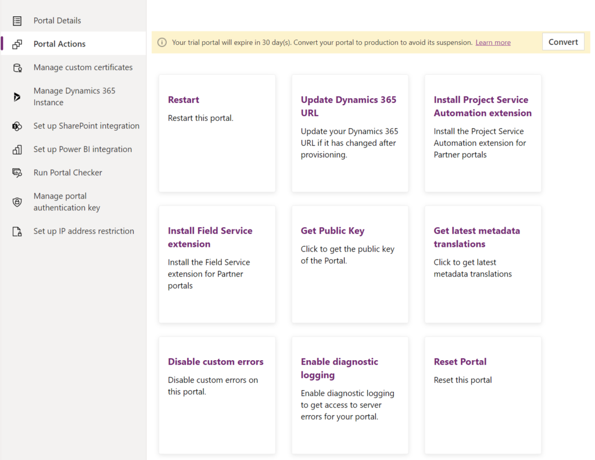Click the Restart card title
This screenshot has width=595, height=460.
click(183, 100)
